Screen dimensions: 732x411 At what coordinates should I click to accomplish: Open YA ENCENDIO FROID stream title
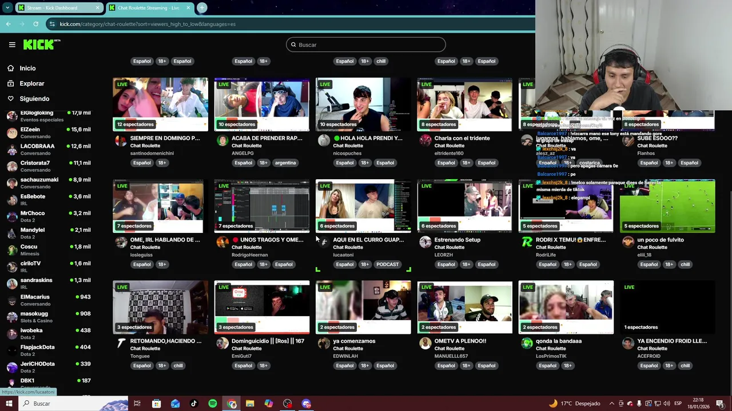(x=672, y=341)
